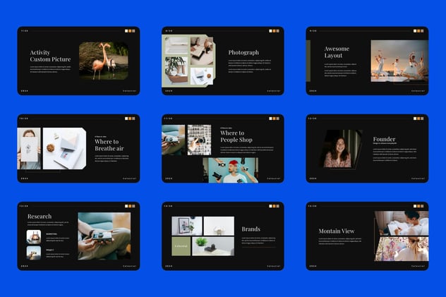Select the white square on the Photograph slide
The width and height of the screenshot is (446, 297).
click(270, 31)
